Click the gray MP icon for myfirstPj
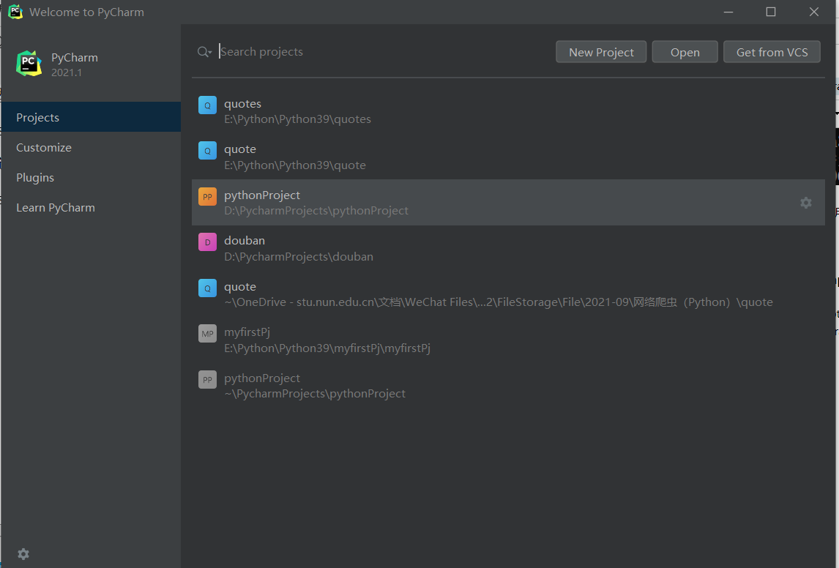This screenshot has height=568, width=839. [x=208, y=334]
